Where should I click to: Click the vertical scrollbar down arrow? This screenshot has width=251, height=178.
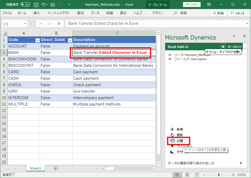pyautogui.click(x=158, y=163)
